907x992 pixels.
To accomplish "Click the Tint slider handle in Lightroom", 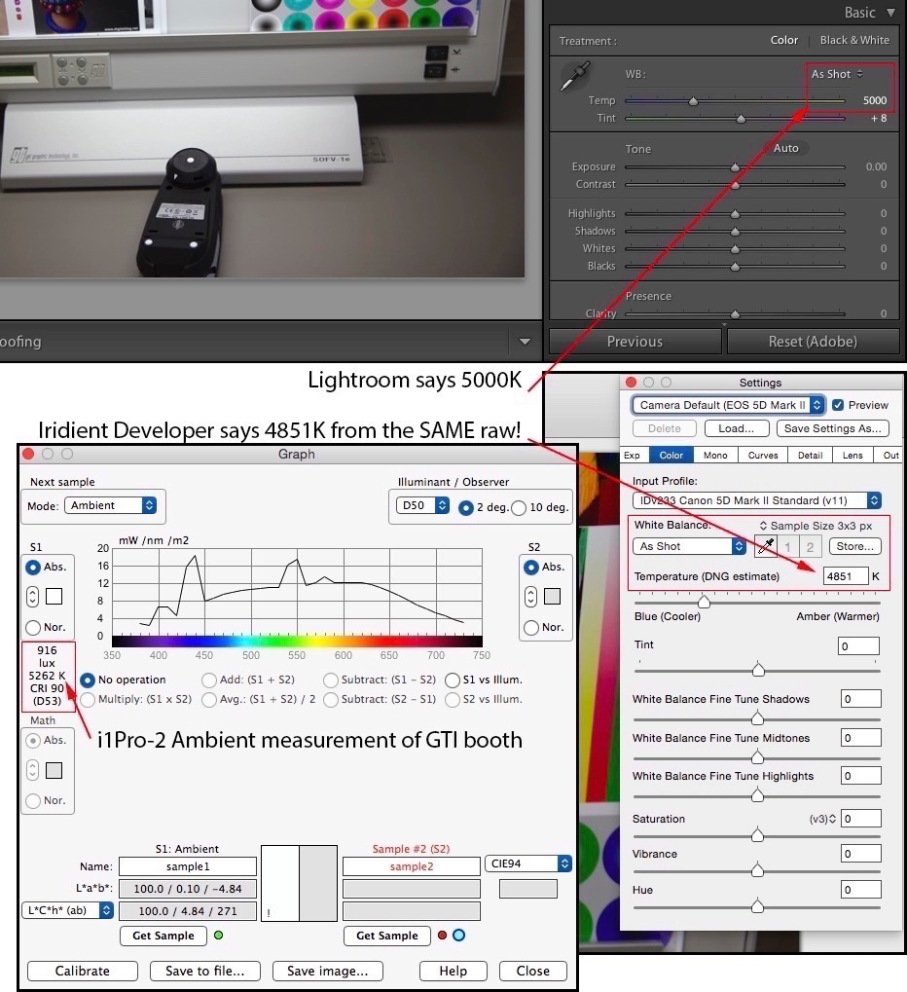I will pyautogui.click(x=741, y=118).
